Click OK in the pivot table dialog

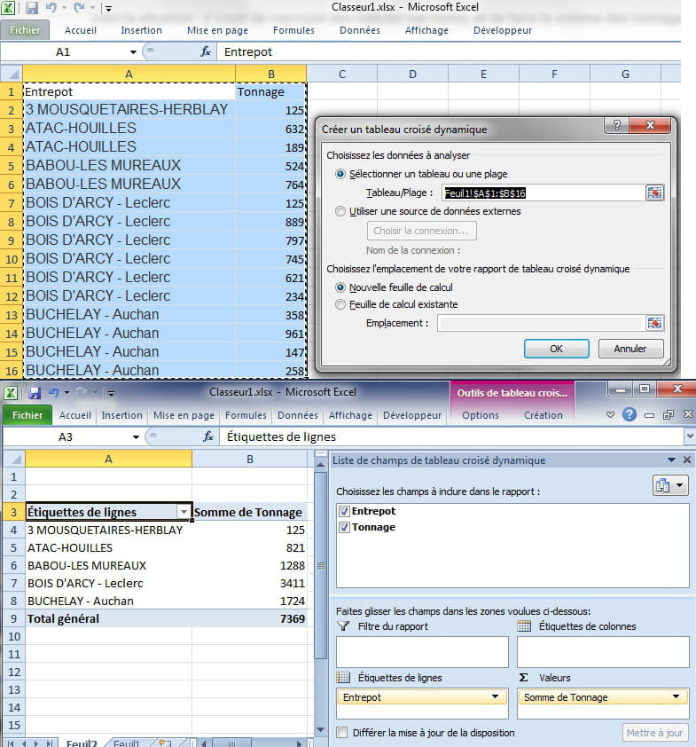(557, 349)
